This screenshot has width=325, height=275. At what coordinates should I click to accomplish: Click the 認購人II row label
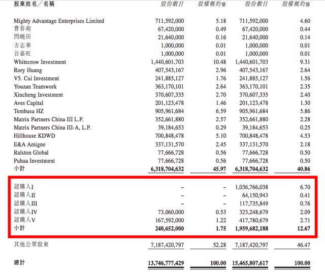click(25, 195)
